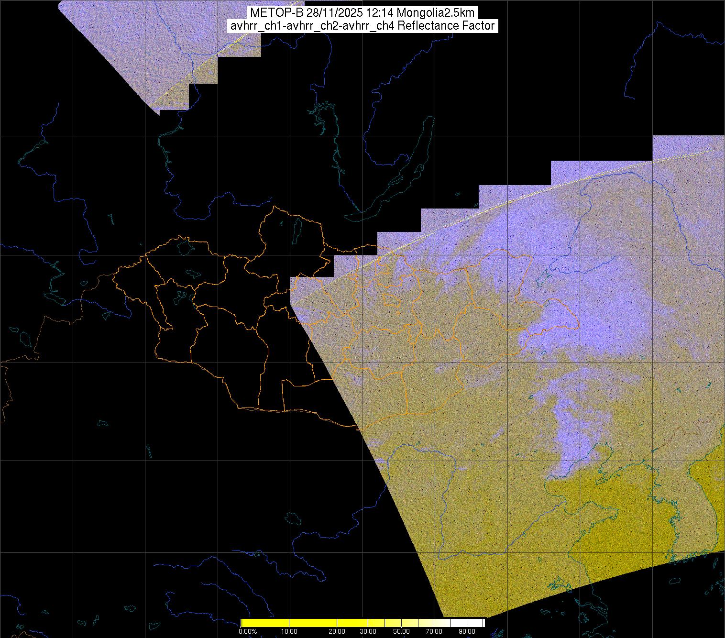This screenshot has height=638, width=725.
Task: Click the METOP-B 28/11/2025 12:14 title line
Action: pos(362,13)
